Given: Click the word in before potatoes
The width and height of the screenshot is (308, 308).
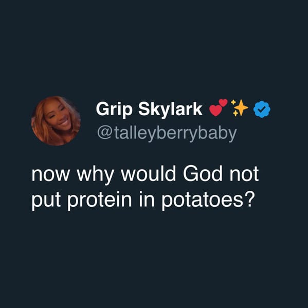Looking at the screenshot, I should 147,200.
